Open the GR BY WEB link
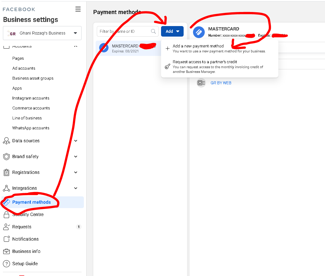 tap(221, 83)
